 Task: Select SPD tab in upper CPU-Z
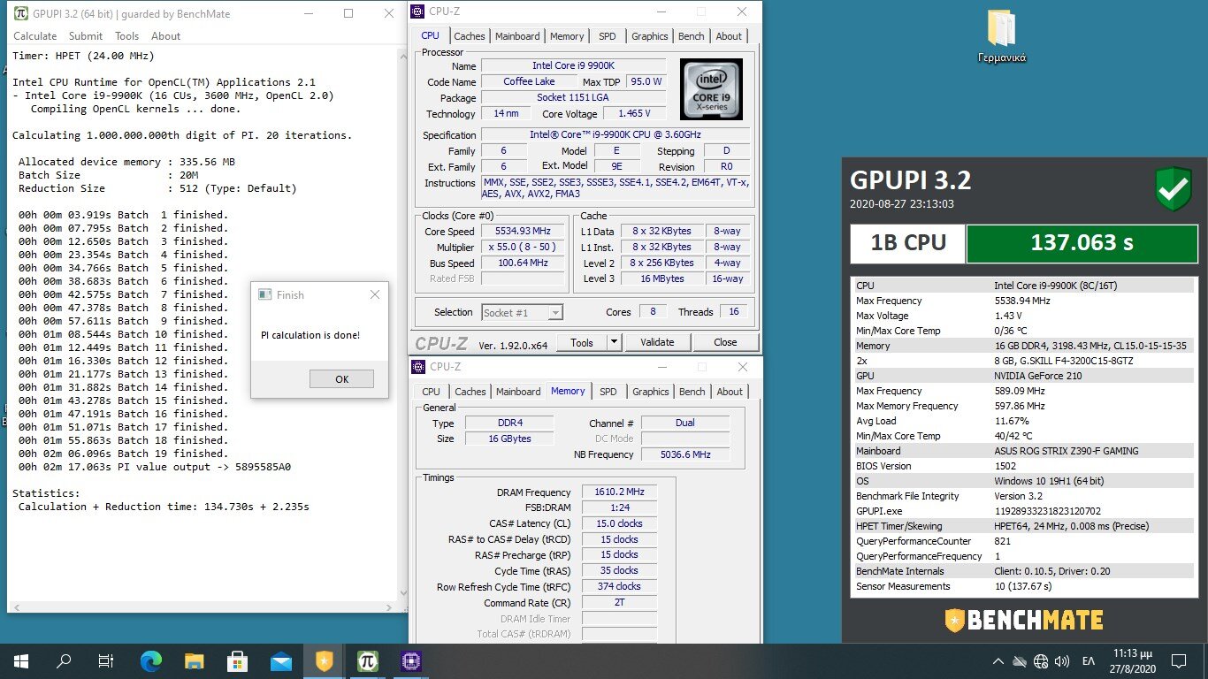pos(608,36)
